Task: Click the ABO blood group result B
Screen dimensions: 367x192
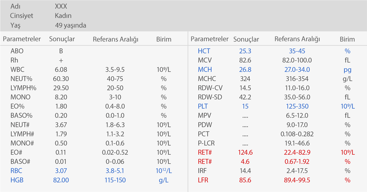Action: point(61,51)
